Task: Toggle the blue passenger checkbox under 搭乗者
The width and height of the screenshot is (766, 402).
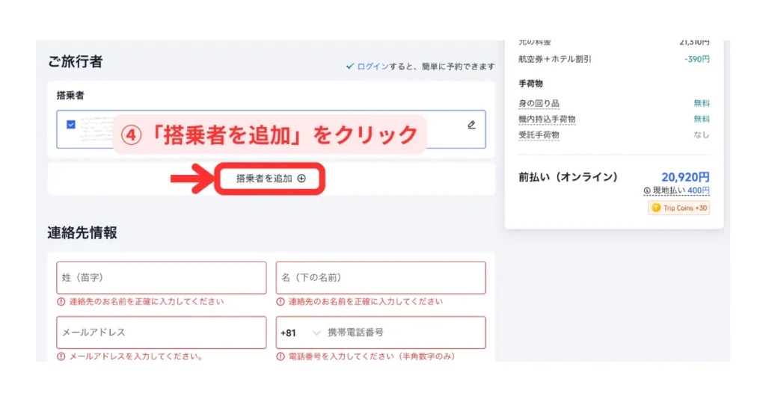Action: pyautogui.click(x=71, y=125)
